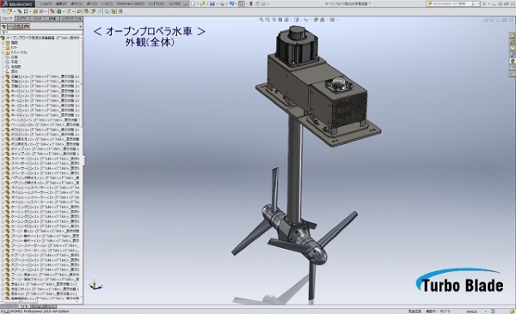Select the ケーシング(1)<1> component in the tree
516x314 pixels.
[x=42, y=207]
